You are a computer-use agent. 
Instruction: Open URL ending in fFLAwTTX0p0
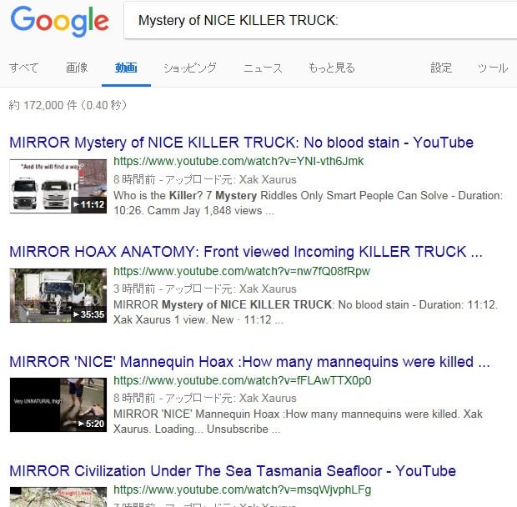243,380
